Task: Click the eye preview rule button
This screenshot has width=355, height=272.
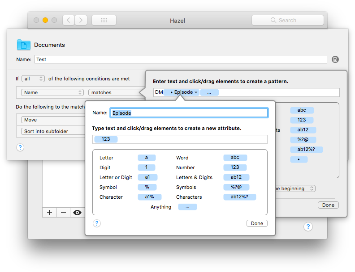Action: pyautogui.click(x=77, y=213)
